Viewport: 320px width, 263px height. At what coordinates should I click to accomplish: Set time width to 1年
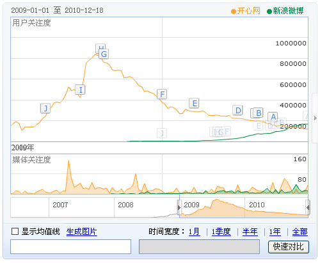coord(275,232)
